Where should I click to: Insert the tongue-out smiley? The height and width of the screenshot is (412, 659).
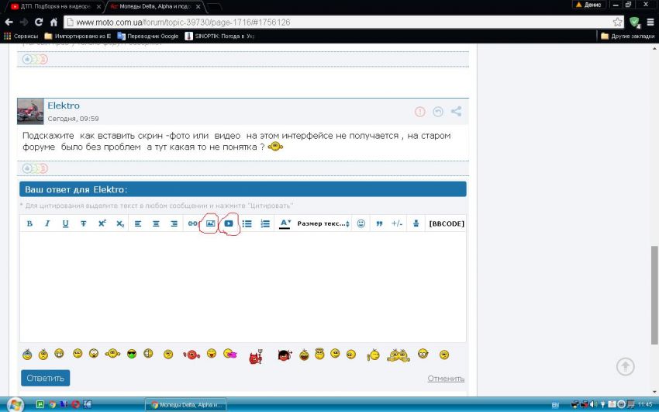[212, 354]
